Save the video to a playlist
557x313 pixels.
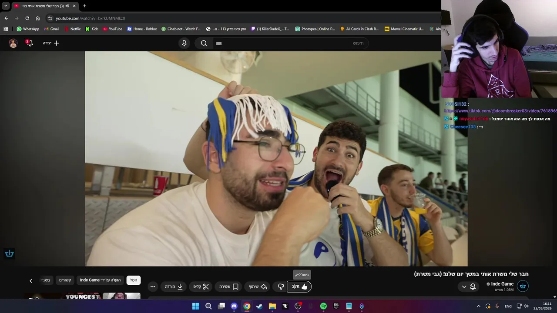[x=229, y=286]
